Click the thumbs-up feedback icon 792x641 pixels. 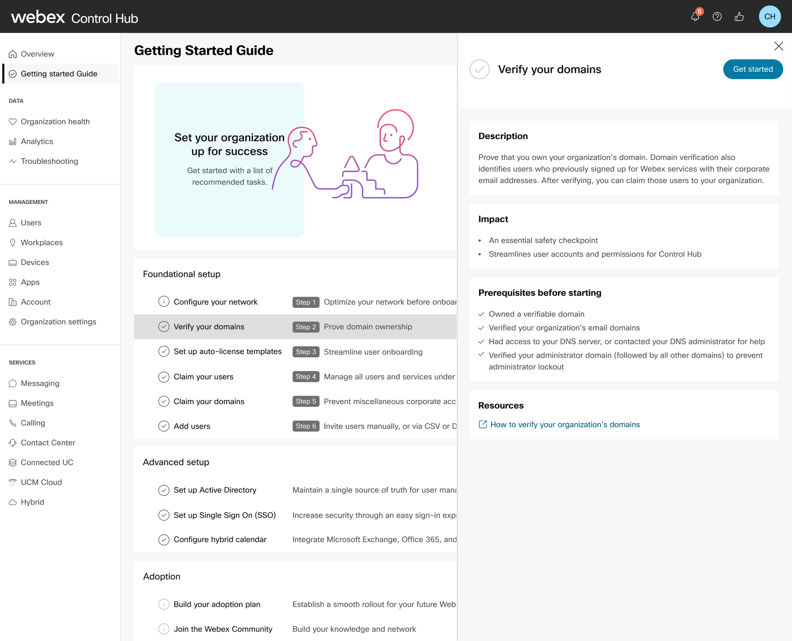coord(739,16)
